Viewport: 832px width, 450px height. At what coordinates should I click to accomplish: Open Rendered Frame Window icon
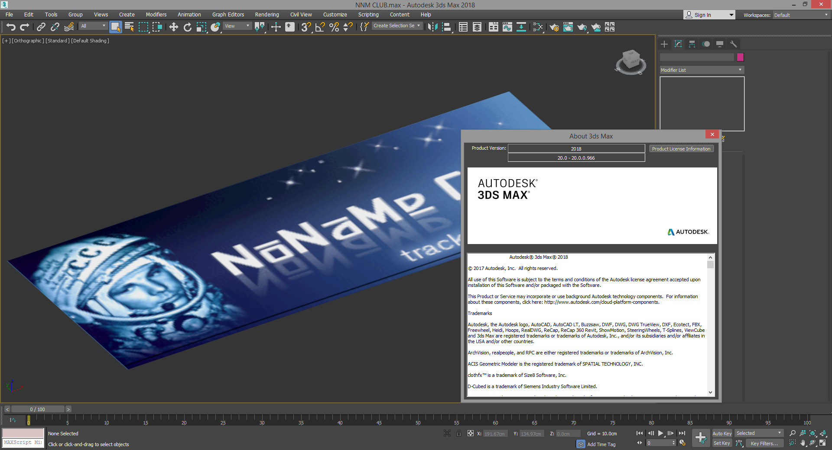point(568,27)
